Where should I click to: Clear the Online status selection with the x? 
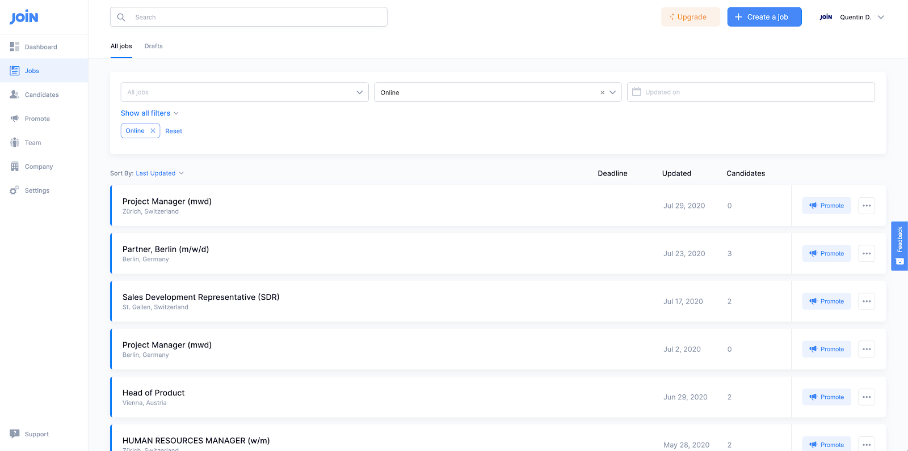(602, 92)
